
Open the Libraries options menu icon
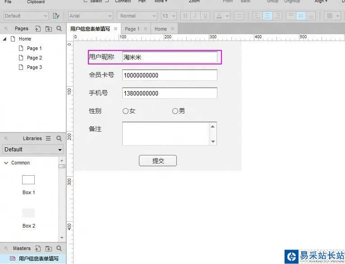[x=48, y=138]
